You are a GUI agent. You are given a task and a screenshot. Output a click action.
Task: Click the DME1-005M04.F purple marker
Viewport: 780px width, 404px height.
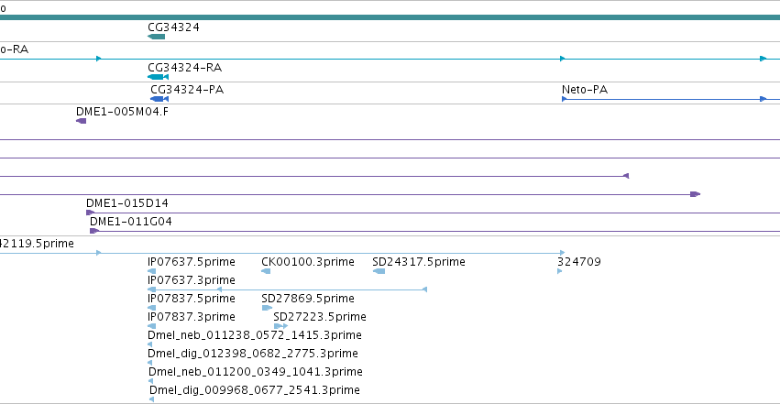click(81, 121)
